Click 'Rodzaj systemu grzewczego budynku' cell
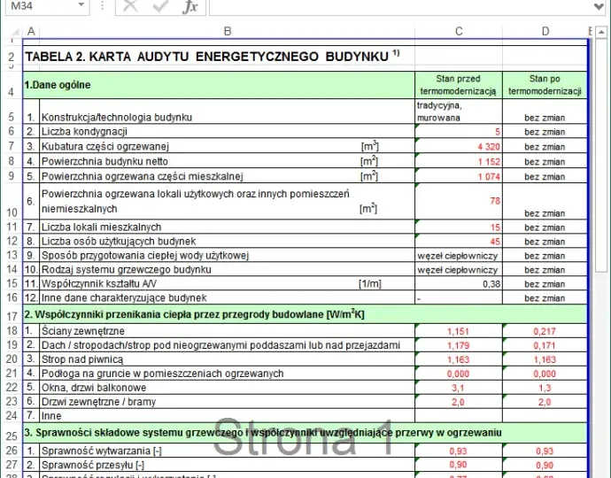 tap(228, 270)
